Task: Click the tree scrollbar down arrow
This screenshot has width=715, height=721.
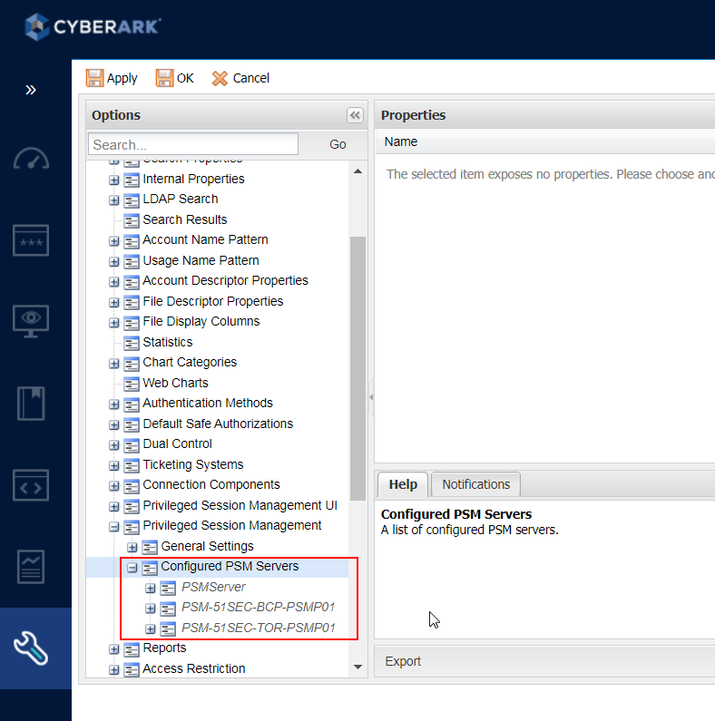Action: click(x=358, y=667)
